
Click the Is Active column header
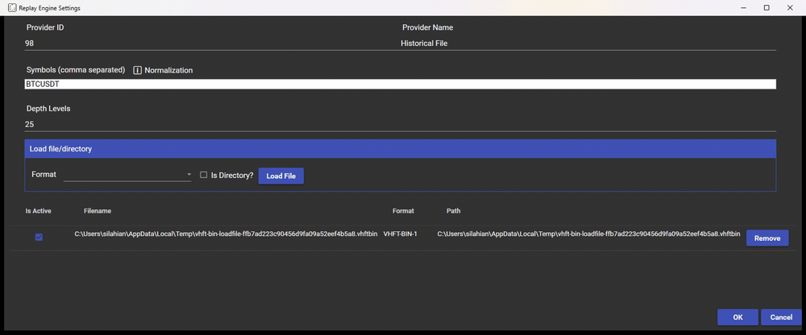pos(39,211)
